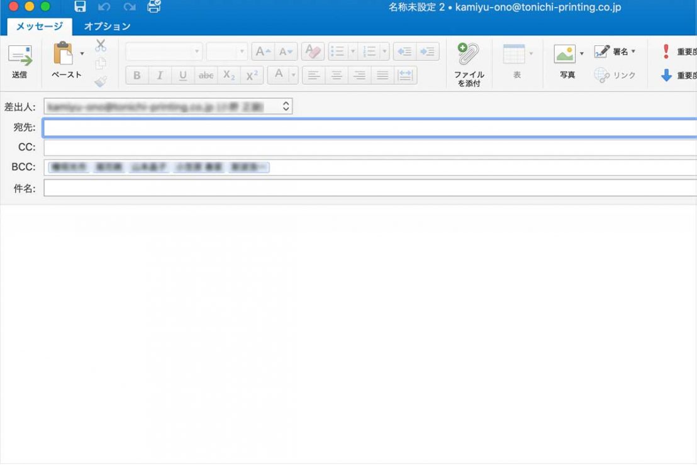
Task: Expand the Signature (署名) dropdown
Action: pyautogui.click(x=633, y=52)
